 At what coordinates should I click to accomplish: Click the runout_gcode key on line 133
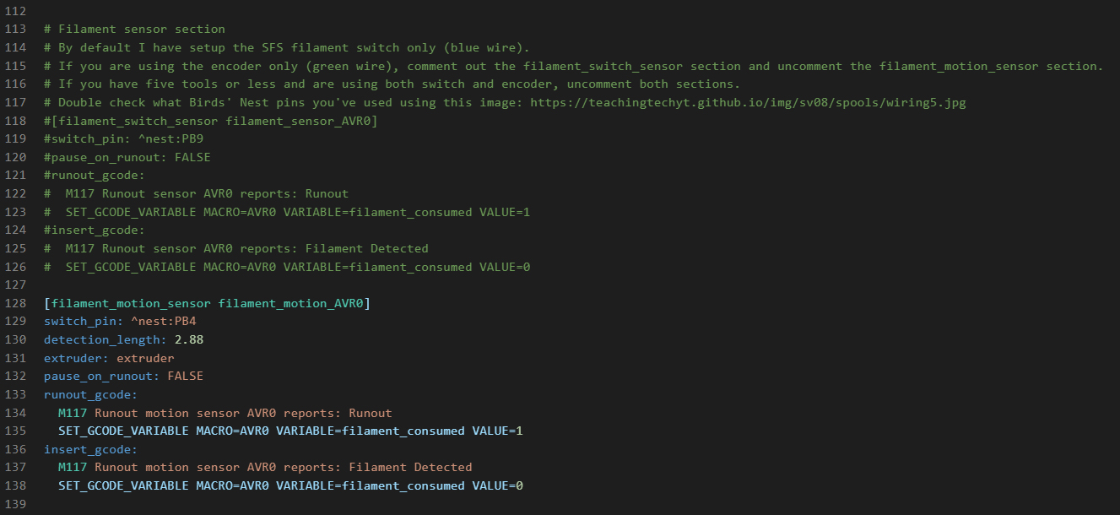click(x=90, y=394)
